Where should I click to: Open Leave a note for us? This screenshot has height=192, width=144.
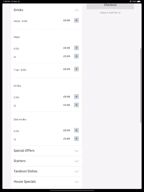point(110,12)
